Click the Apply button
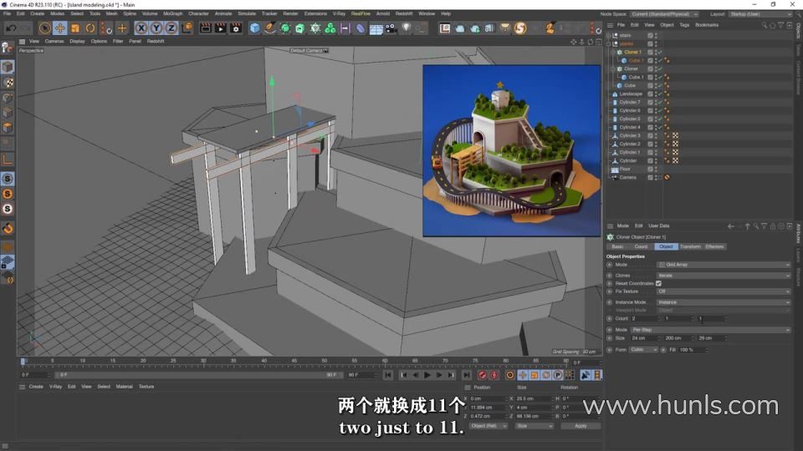Image resolution: width=803 pixels, height=451 pixels. (x=581, y=426)
